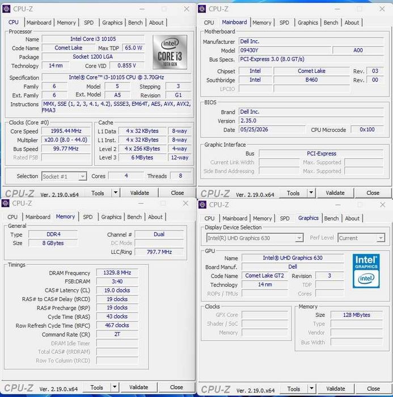
Task: Switch to Mainboard tab in the Graphics window
Action: click(x=235, y=218)
